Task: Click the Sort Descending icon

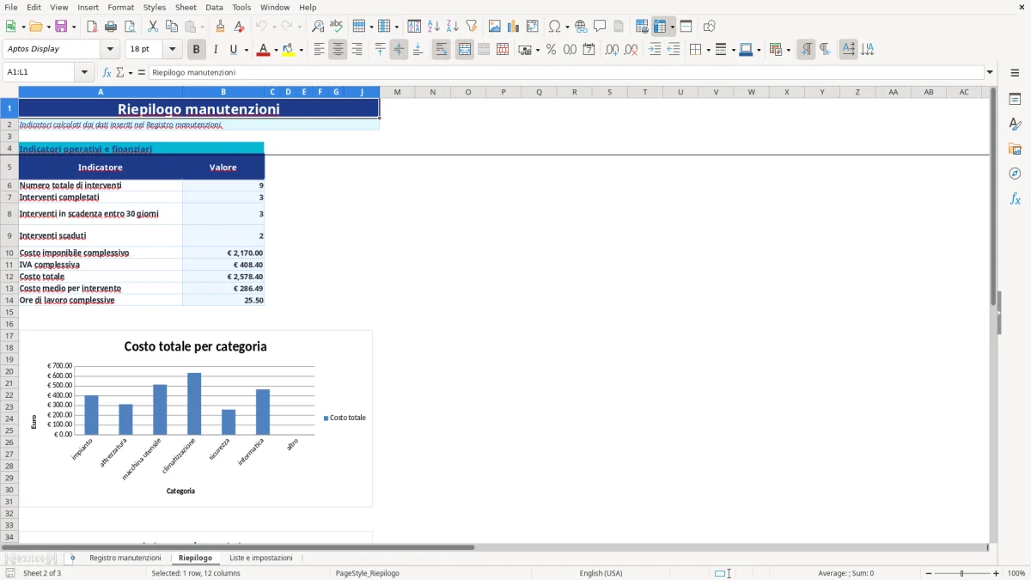Action: [x=453, y=27]
